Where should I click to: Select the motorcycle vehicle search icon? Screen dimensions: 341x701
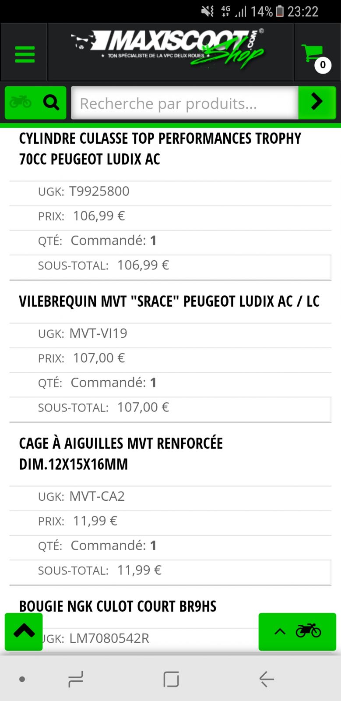coord(21,103)
